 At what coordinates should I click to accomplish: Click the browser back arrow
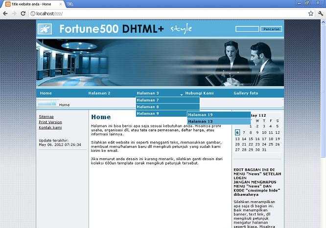pyautogui.click(x=5, y=14)
